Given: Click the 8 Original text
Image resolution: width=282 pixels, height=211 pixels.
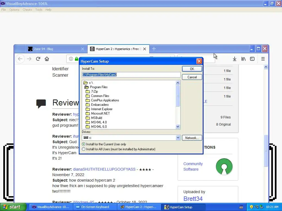Looking at the screenshot, I should point(223,124).
